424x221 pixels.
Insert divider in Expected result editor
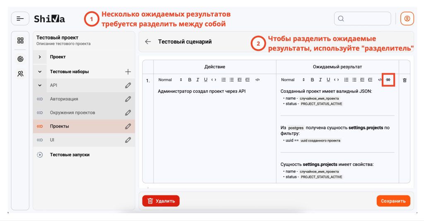coord(388,79)
